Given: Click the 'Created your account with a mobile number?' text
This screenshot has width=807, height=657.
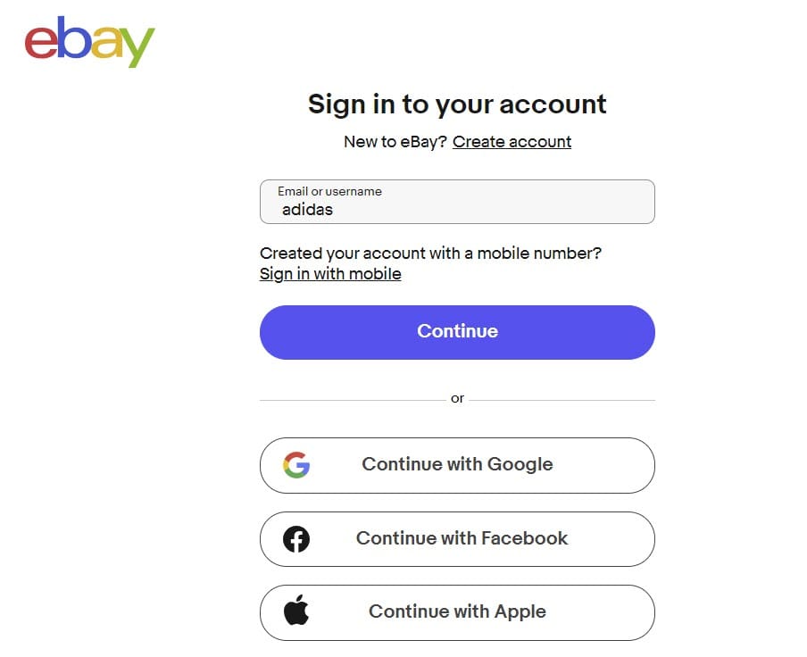Looking at the screenshot, I should point(430,254).
